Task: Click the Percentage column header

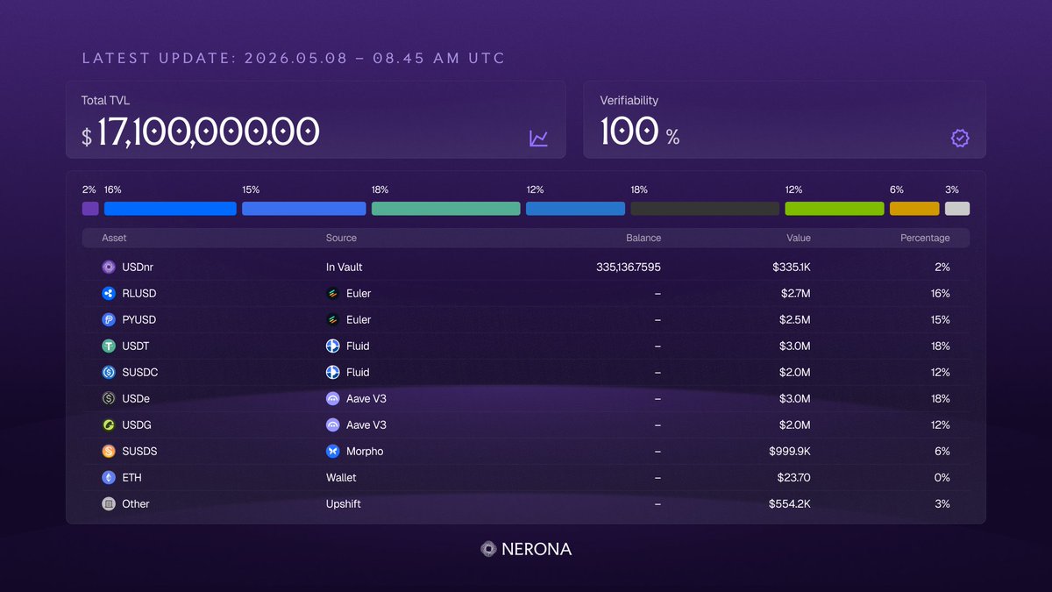Action: click(925, 238)
